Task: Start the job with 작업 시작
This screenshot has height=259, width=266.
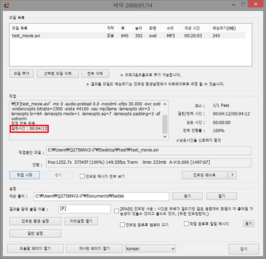Action: coord(25,175)
